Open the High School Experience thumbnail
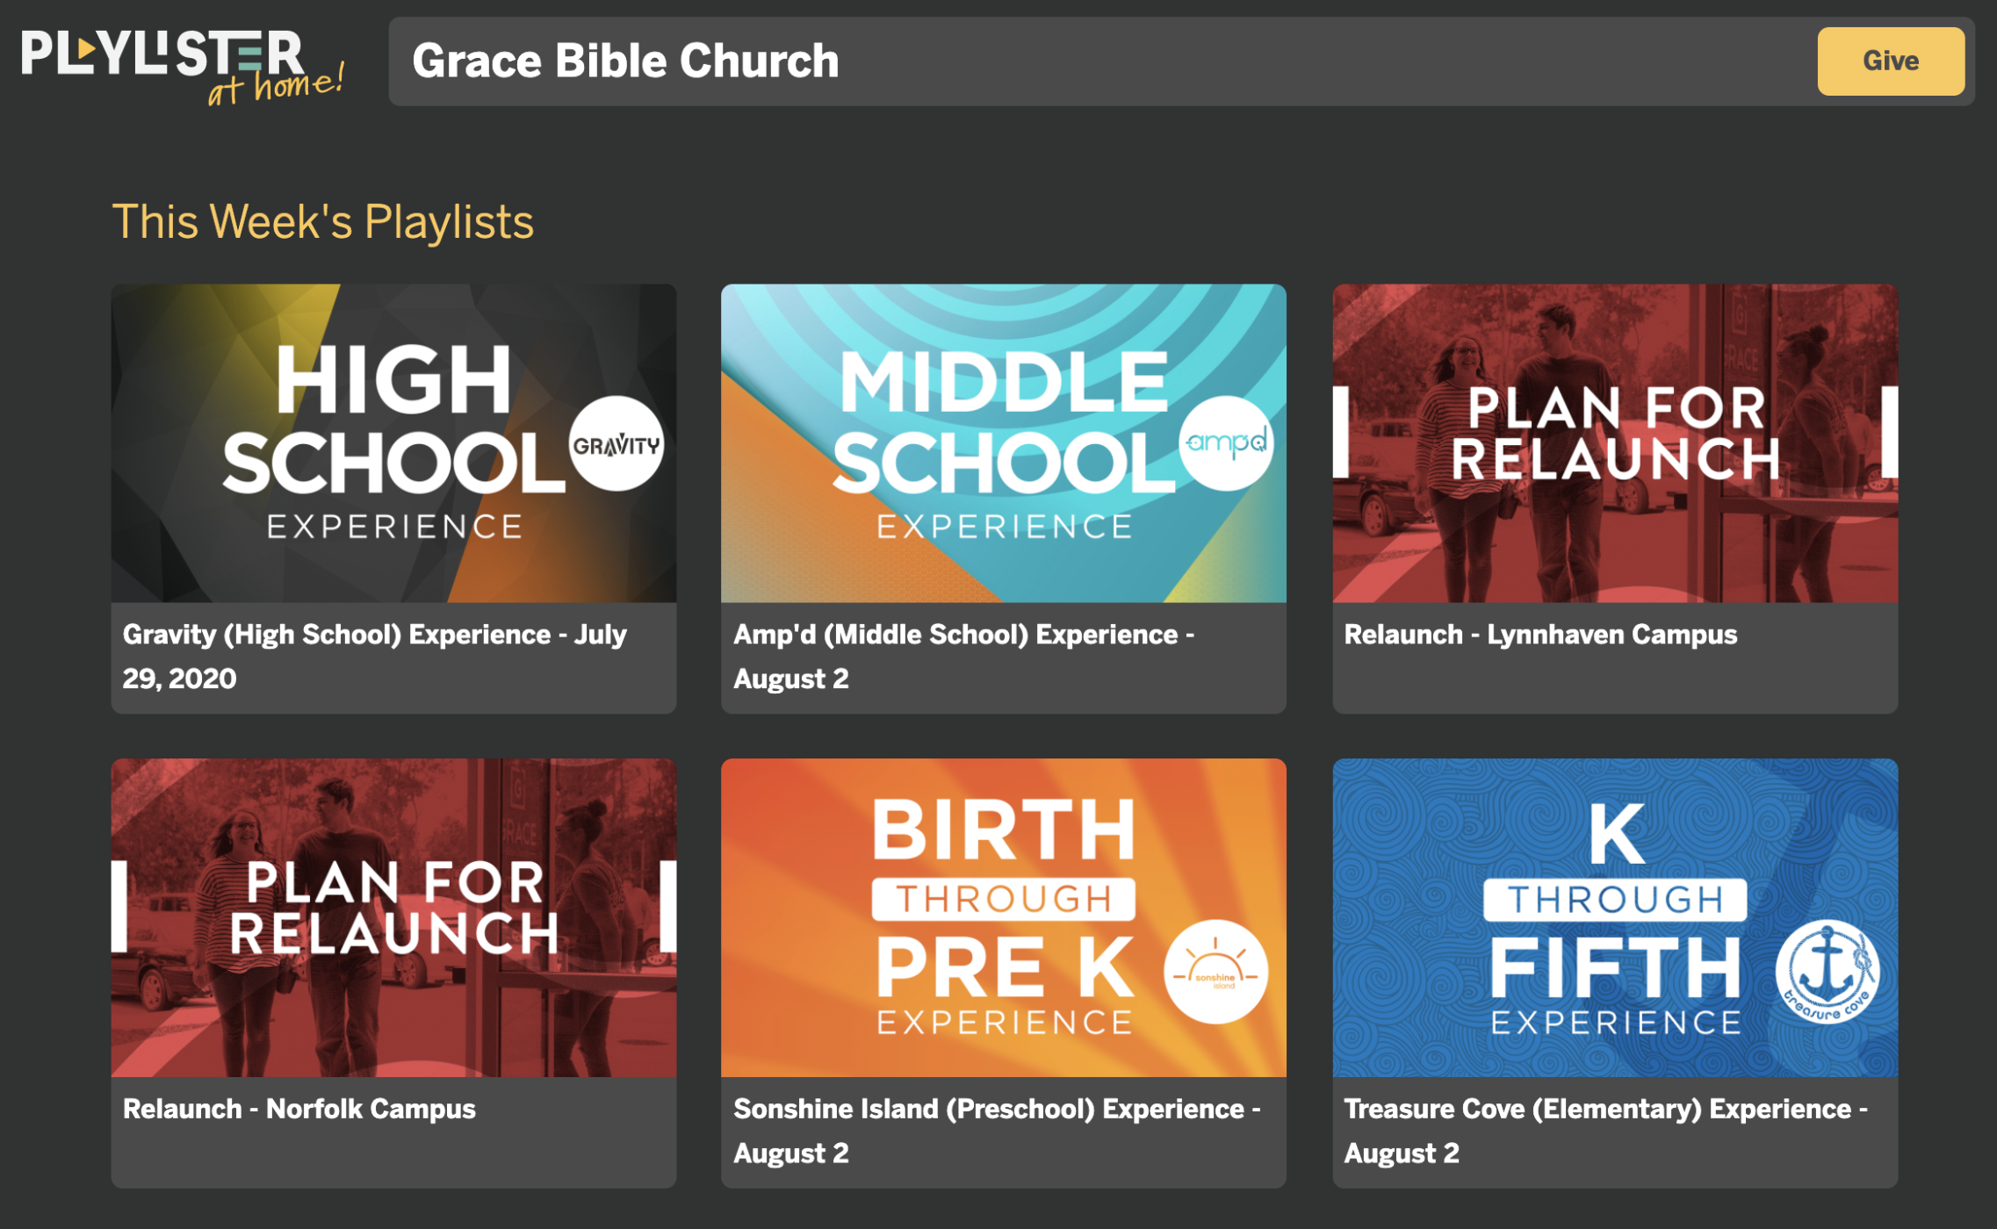Image resolution: width=1997 pixels, height=1229 pixels. pyautogui.click(x=393, y=443)
